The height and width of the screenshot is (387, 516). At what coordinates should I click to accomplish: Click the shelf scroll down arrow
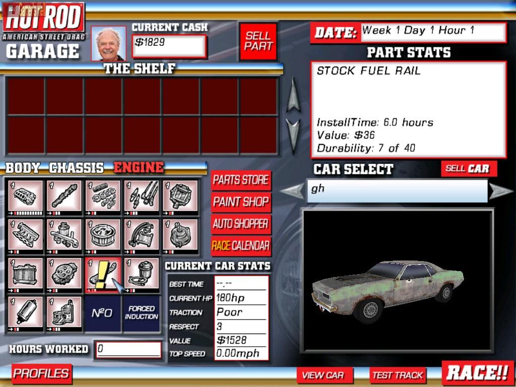tap(293, 136)
